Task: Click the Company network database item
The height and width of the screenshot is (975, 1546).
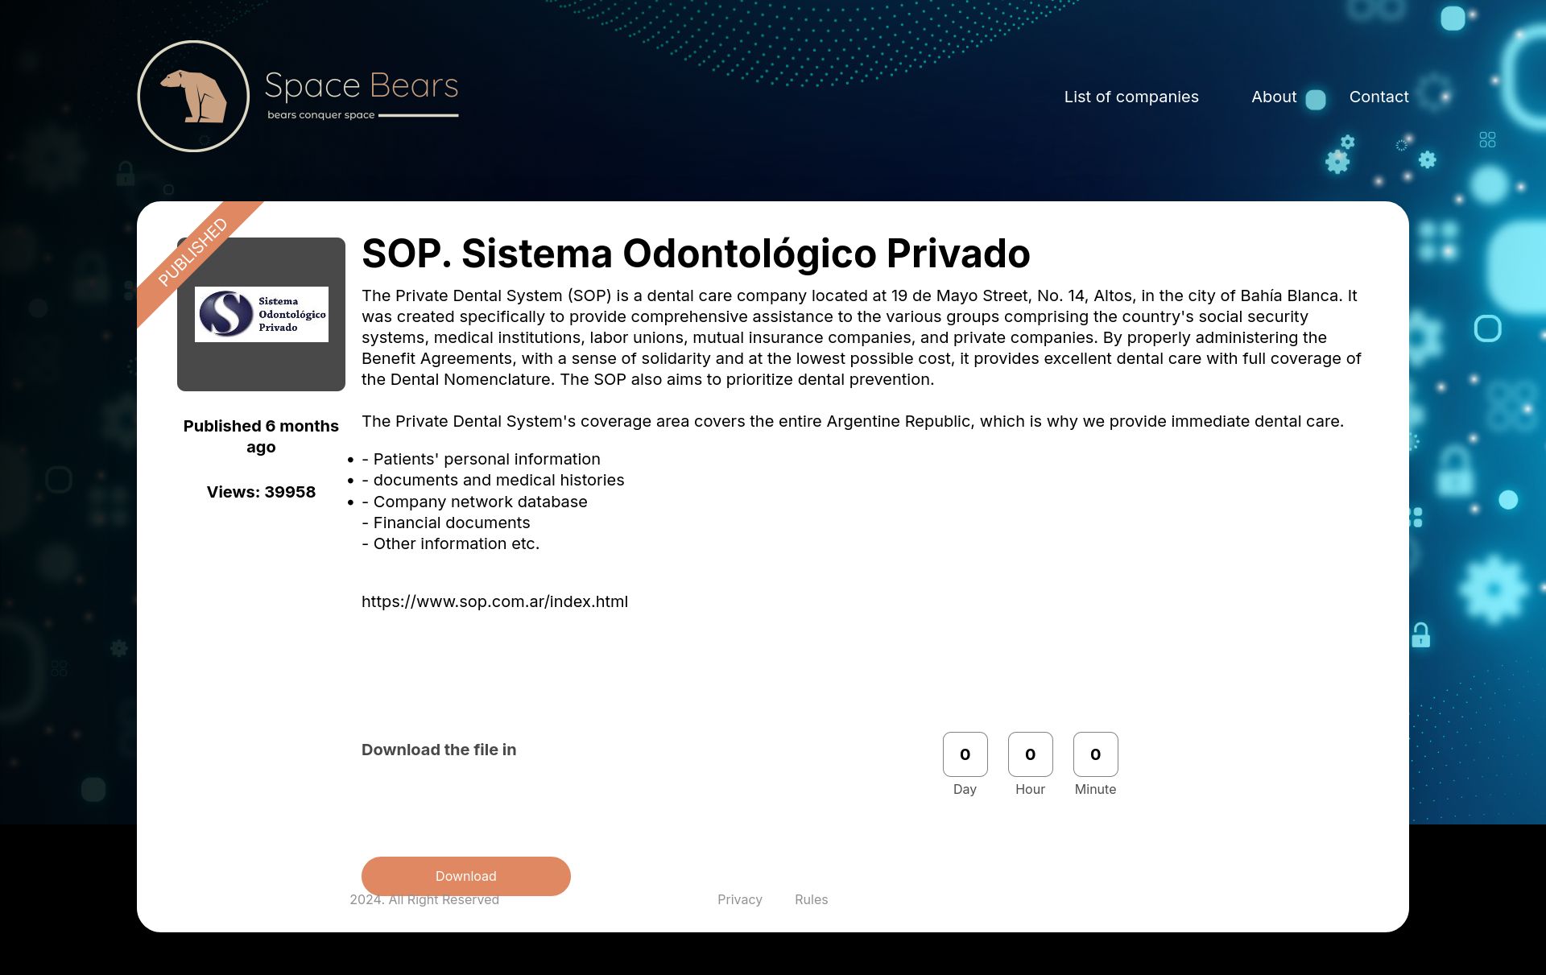Action: [x=474, y=502]
